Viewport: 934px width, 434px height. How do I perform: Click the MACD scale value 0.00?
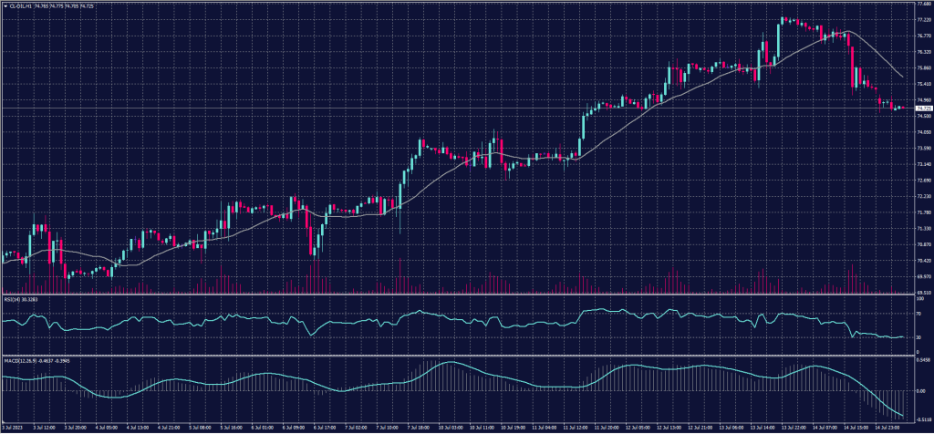[923, 391]
